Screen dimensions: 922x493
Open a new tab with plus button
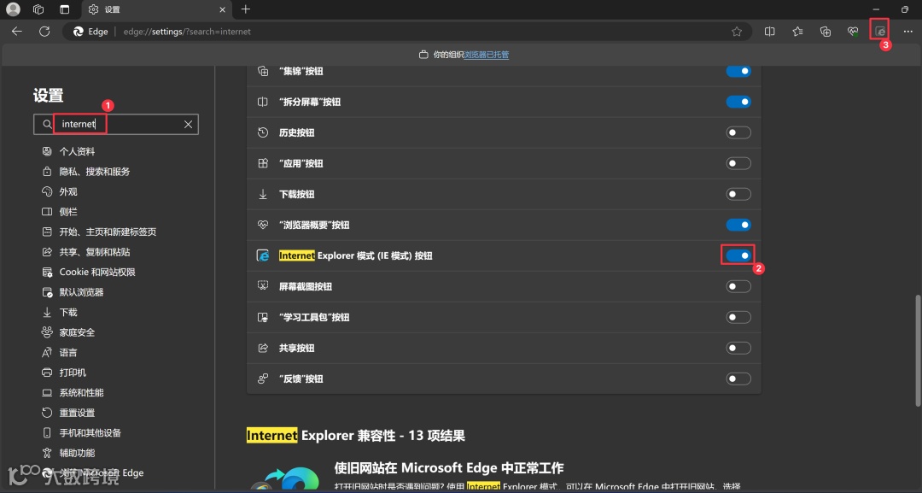[246, 9]
